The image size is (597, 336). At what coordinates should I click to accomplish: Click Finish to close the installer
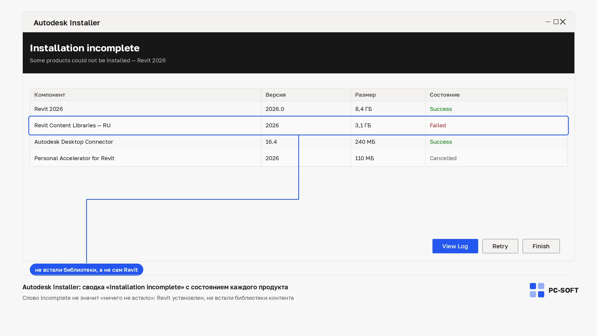tap(541, 246)
